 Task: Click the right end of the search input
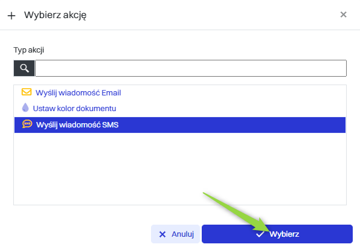pos(339,68)
